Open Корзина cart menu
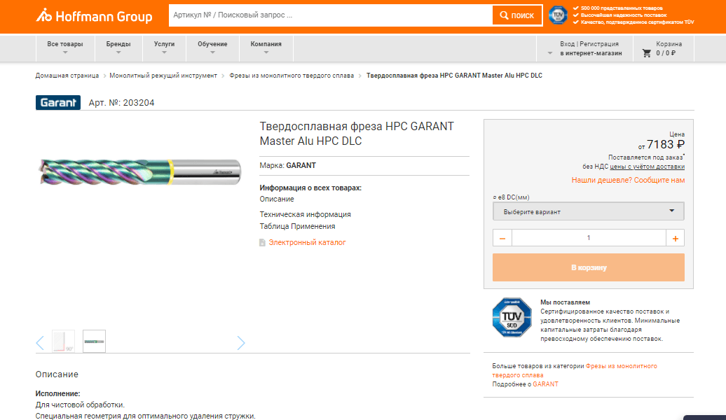Screen dimensions: 726x420 (663, 48)
